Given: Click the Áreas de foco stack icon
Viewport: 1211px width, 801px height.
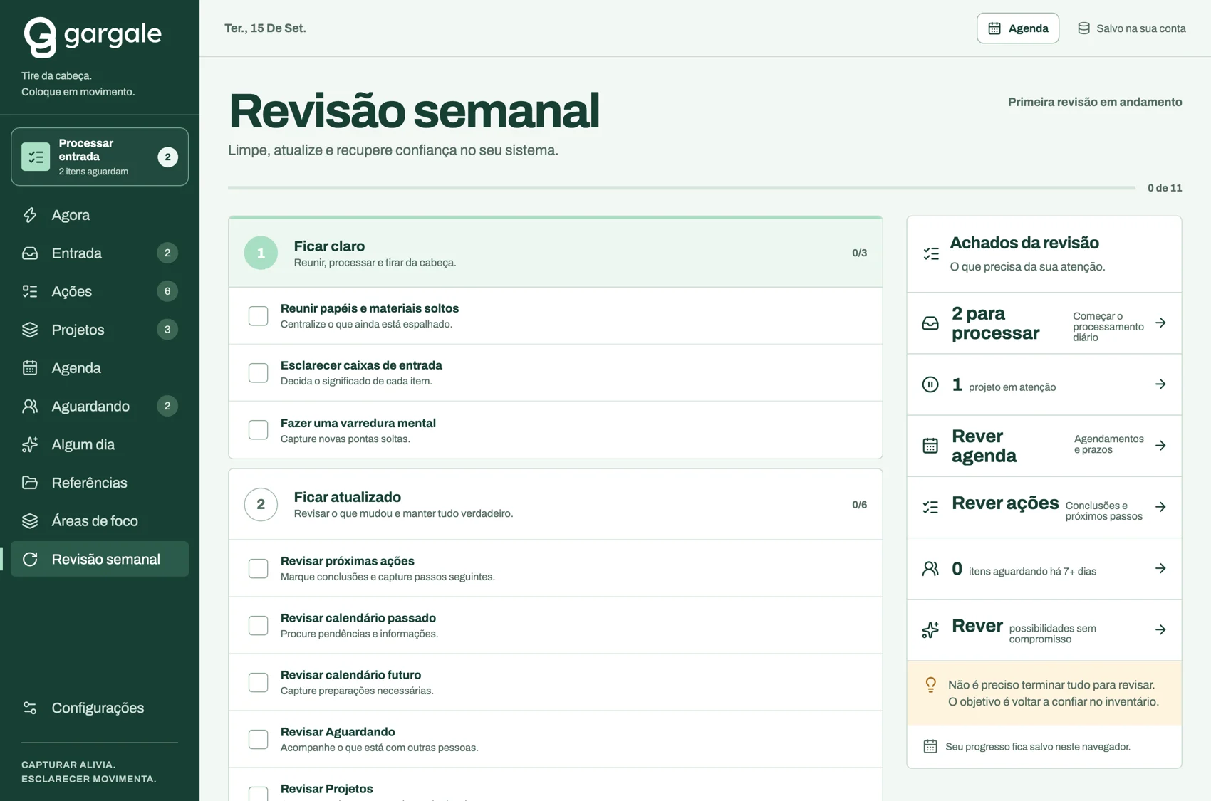Looking at the screenshot, I should point(30,521).
